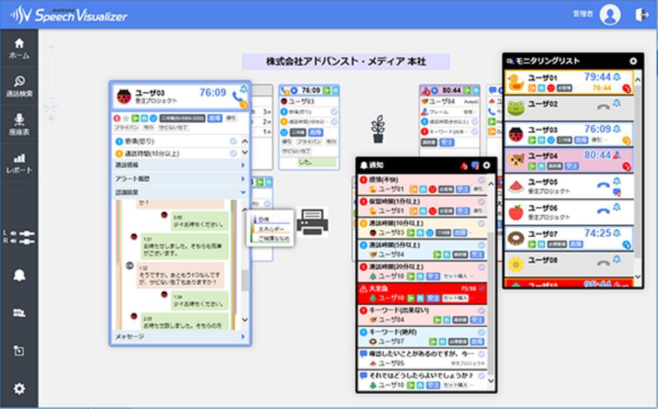Click down chevron of transcript scroll area
Viewport: 658px width, 409px height.
tap(245, 319)
